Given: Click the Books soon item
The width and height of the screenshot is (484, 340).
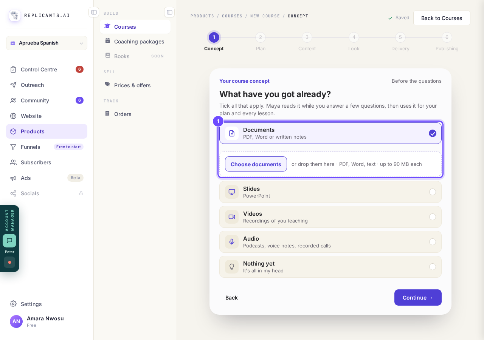Looking at the screenshot, I should point(135,56).
